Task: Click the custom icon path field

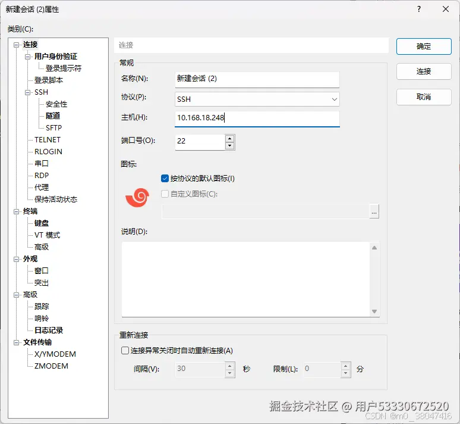Action: [x=266, y=211]
